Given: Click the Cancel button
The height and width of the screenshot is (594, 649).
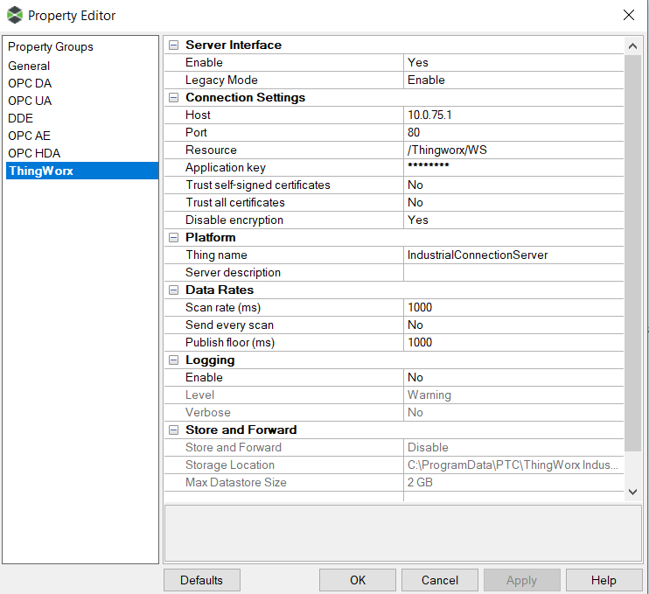Looking at the screenshot, I should tap(440, 580).
